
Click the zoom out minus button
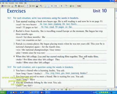tap(52, 6)
